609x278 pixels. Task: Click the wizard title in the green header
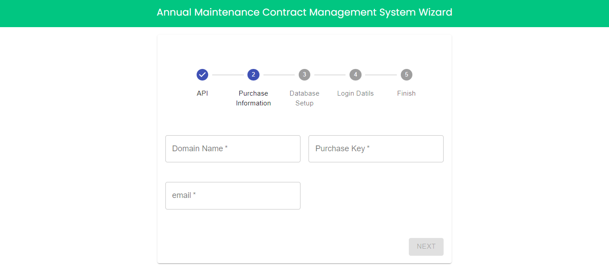click(304, 12)
